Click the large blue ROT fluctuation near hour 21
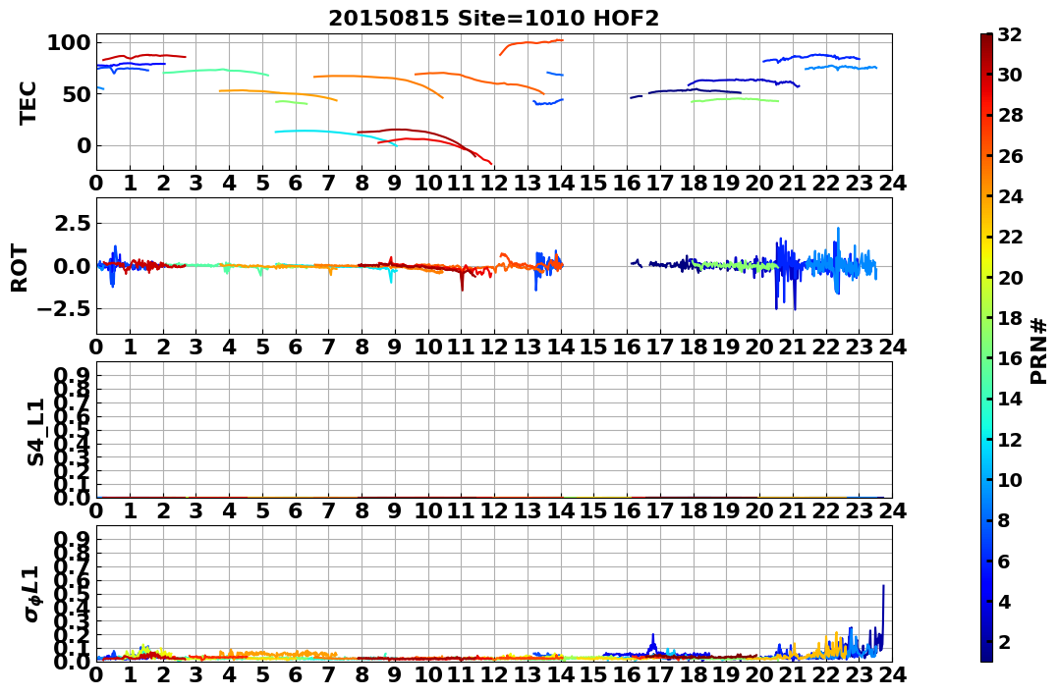The image size is (1058, 696). pos(786,270)
